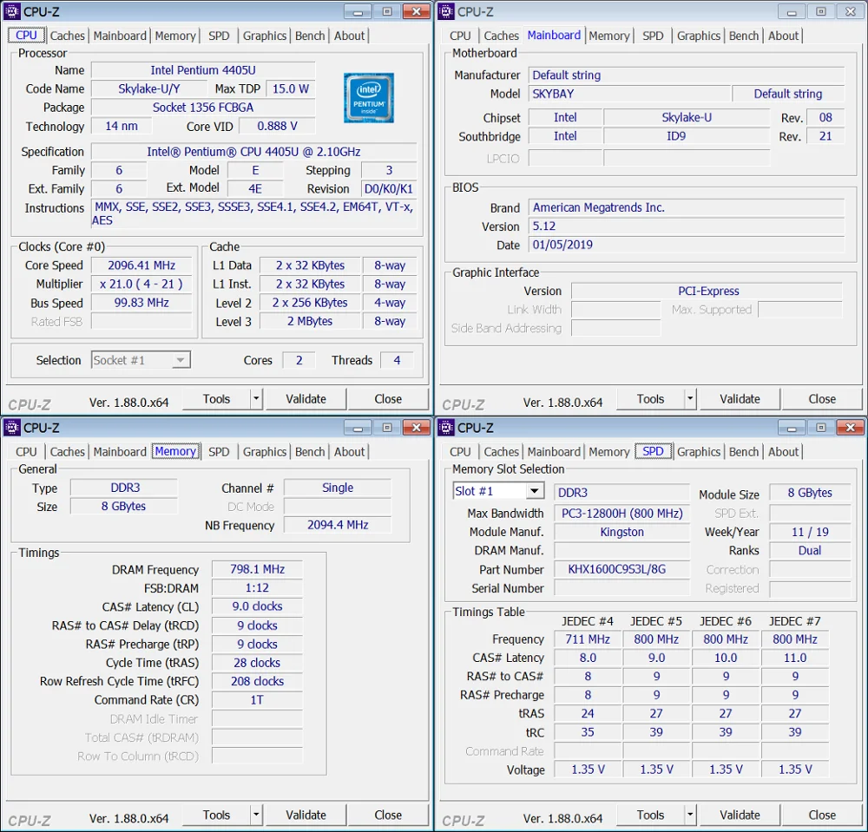Open the Slot #1 memory slot dropdown
This screenshot has height=832, width=868.
[x=534, y=491]
